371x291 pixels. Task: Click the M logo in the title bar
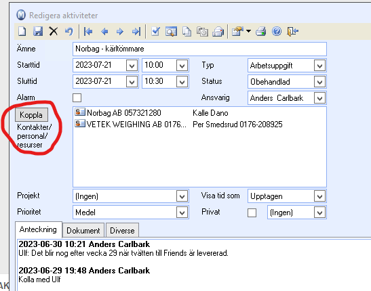(21, 15)
